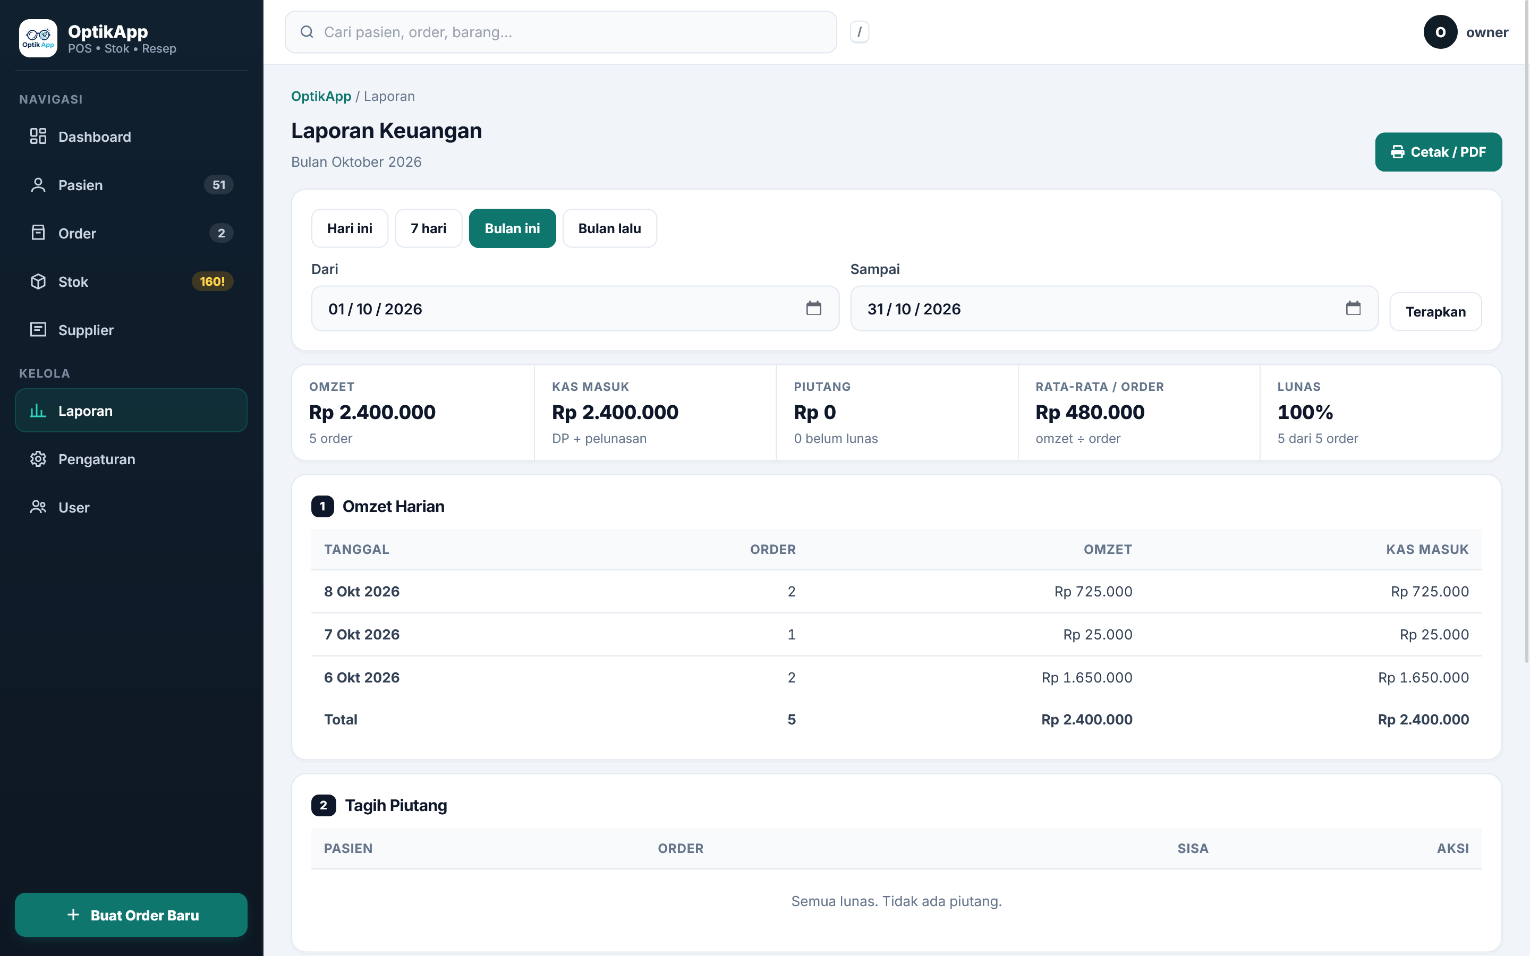Open the Sampai date calendar picker

(x=1353, y=308)
